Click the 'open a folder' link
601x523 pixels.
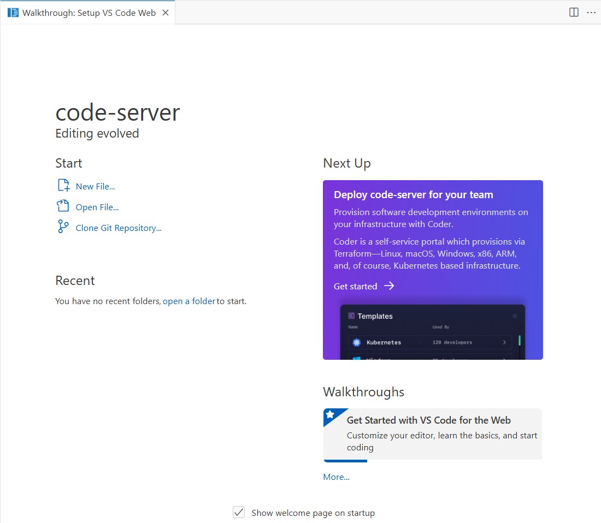click(x=188, y=301)
